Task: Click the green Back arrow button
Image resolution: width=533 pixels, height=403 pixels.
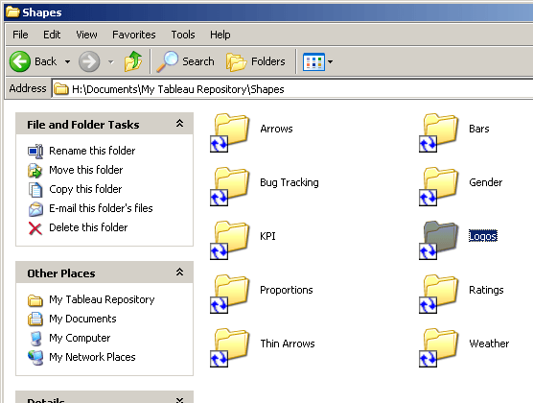Action: tap(20, 61)
